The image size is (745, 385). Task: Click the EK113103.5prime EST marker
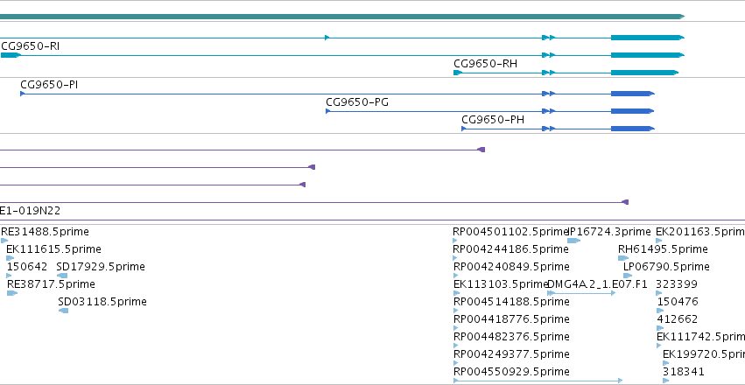click(x=457, y=293)
